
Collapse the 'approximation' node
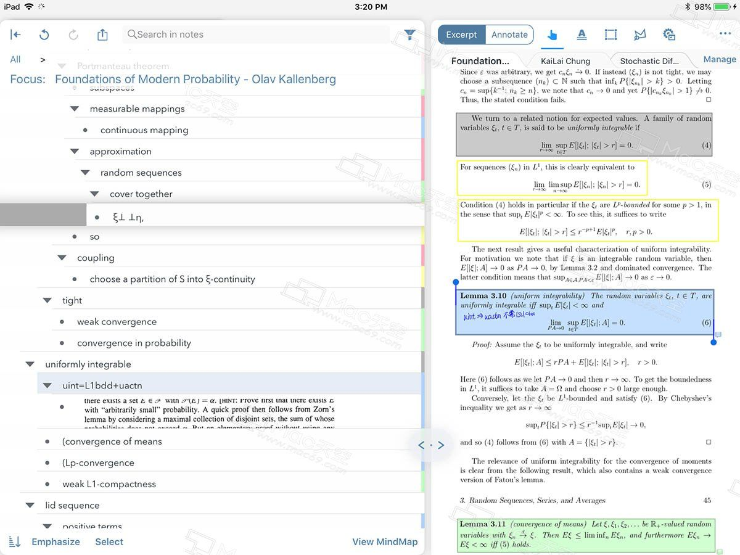point(75,151)
